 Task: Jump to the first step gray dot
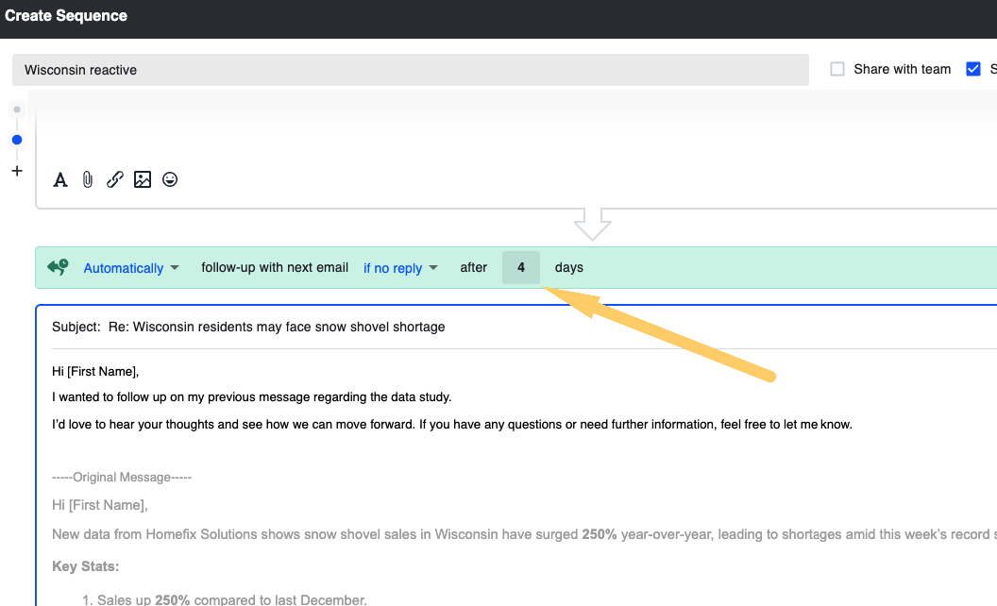tap(17, 109)
